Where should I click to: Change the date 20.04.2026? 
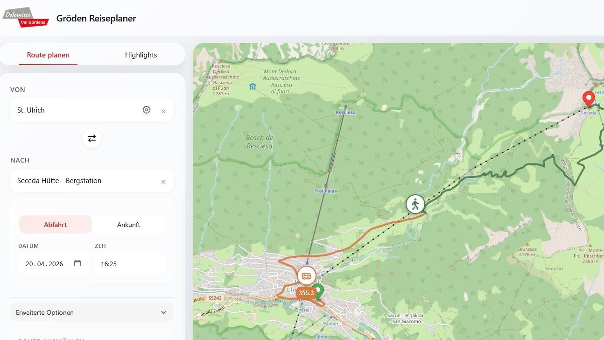(x=54, y=264)
